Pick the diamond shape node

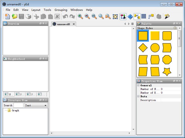(143, 48)
